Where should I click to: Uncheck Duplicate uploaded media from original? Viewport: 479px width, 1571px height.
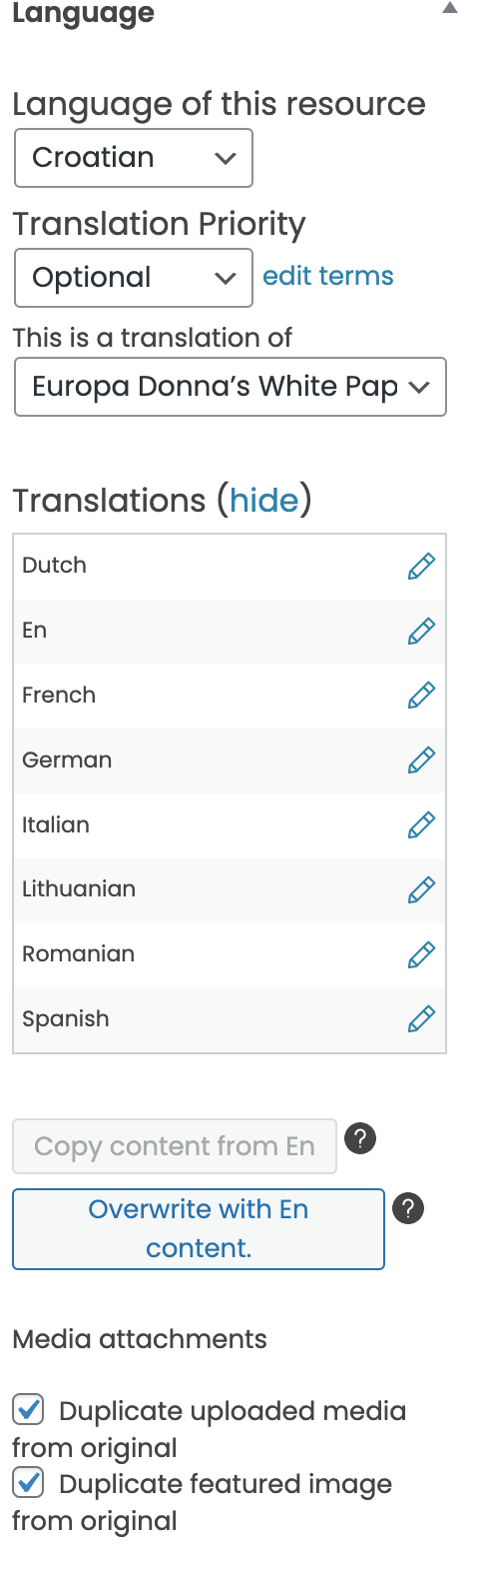(28, 1410)
